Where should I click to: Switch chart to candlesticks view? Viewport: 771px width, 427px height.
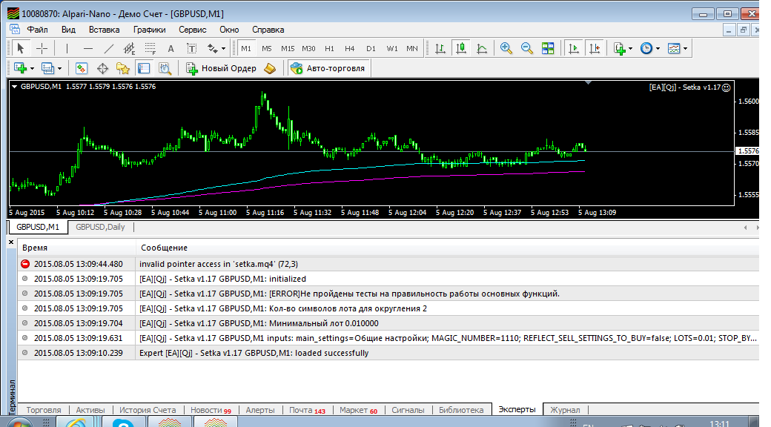(460, 48)
